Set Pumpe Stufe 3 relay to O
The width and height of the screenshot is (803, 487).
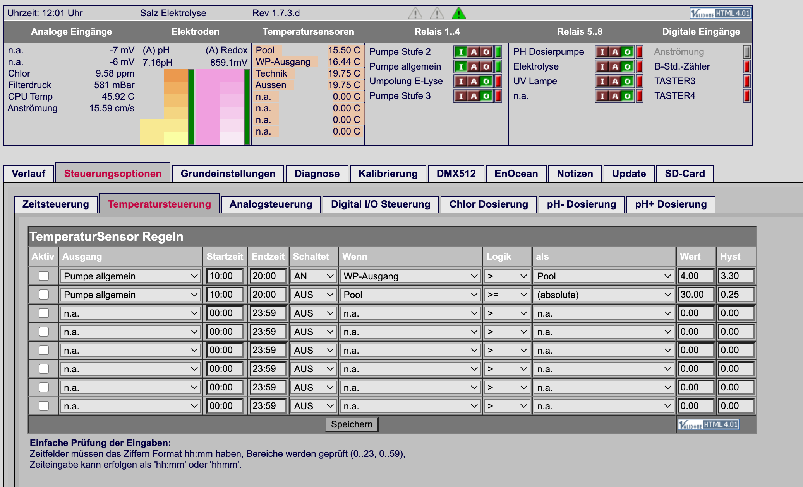[486, 96]
